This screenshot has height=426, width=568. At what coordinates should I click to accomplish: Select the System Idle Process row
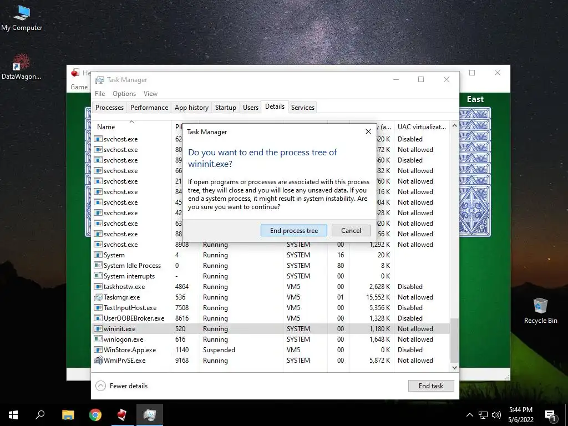tap(271, 266)
